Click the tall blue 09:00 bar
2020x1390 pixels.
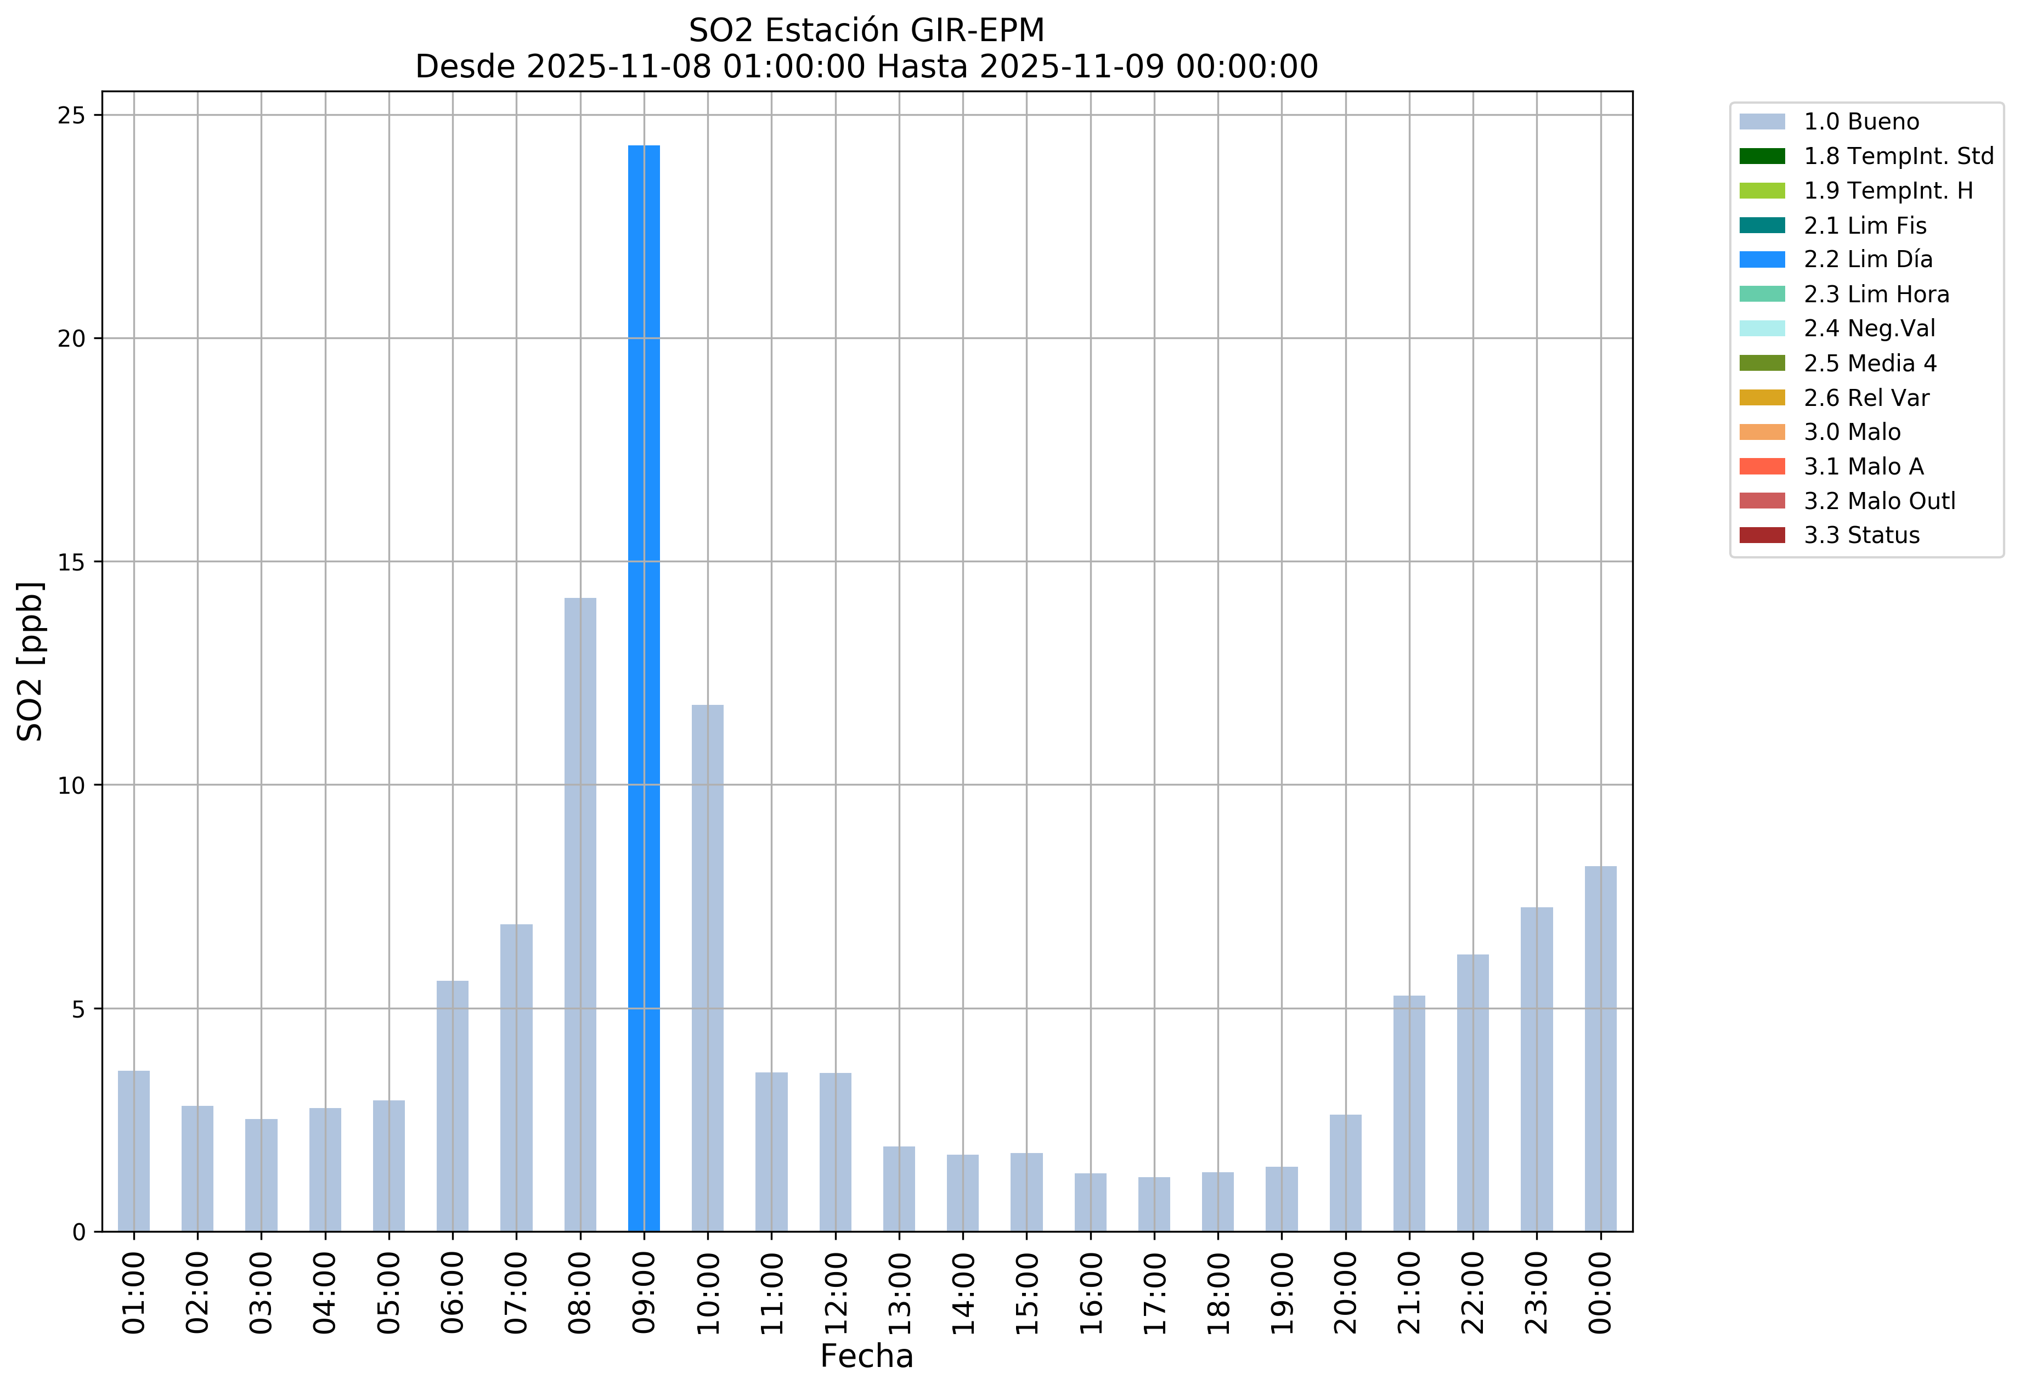click(644, 688)
